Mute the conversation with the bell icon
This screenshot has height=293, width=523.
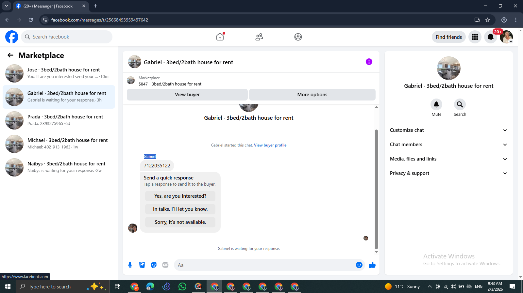click(x=436, y=104)
